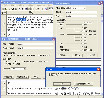The image size is (104, 98).
Task: Open the 更新辞書 dictionary dropdown
Action: tap(85, 8)
